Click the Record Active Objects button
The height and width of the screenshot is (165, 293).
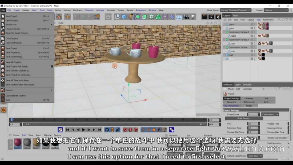(x=125, y=130)
